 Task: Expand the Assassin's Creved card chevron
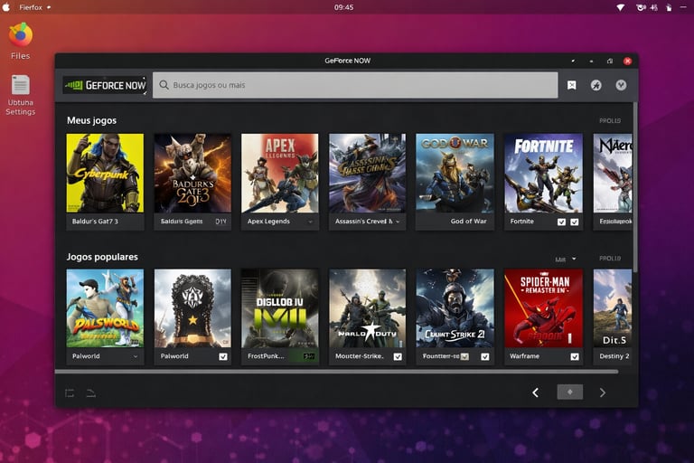(398, 222)
